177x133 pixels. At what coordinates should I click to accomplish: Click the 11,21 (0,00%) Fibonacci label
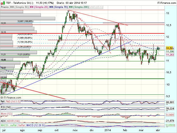tap(24, 55)
